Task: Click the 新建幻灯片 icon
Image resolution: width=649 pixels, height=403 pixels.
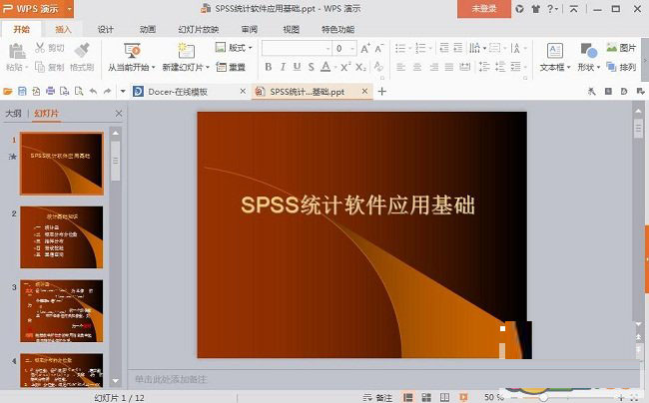Action: tap(186, 50)
